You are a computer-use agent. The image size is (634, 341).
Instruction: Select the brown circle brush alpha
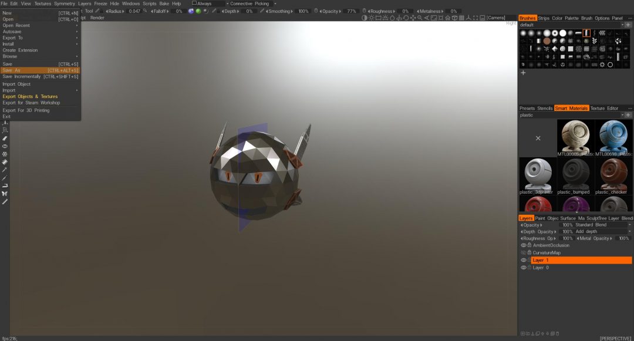click(x=547, y=41)
